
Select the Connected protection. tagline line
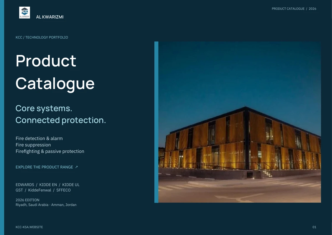(61, 120)
